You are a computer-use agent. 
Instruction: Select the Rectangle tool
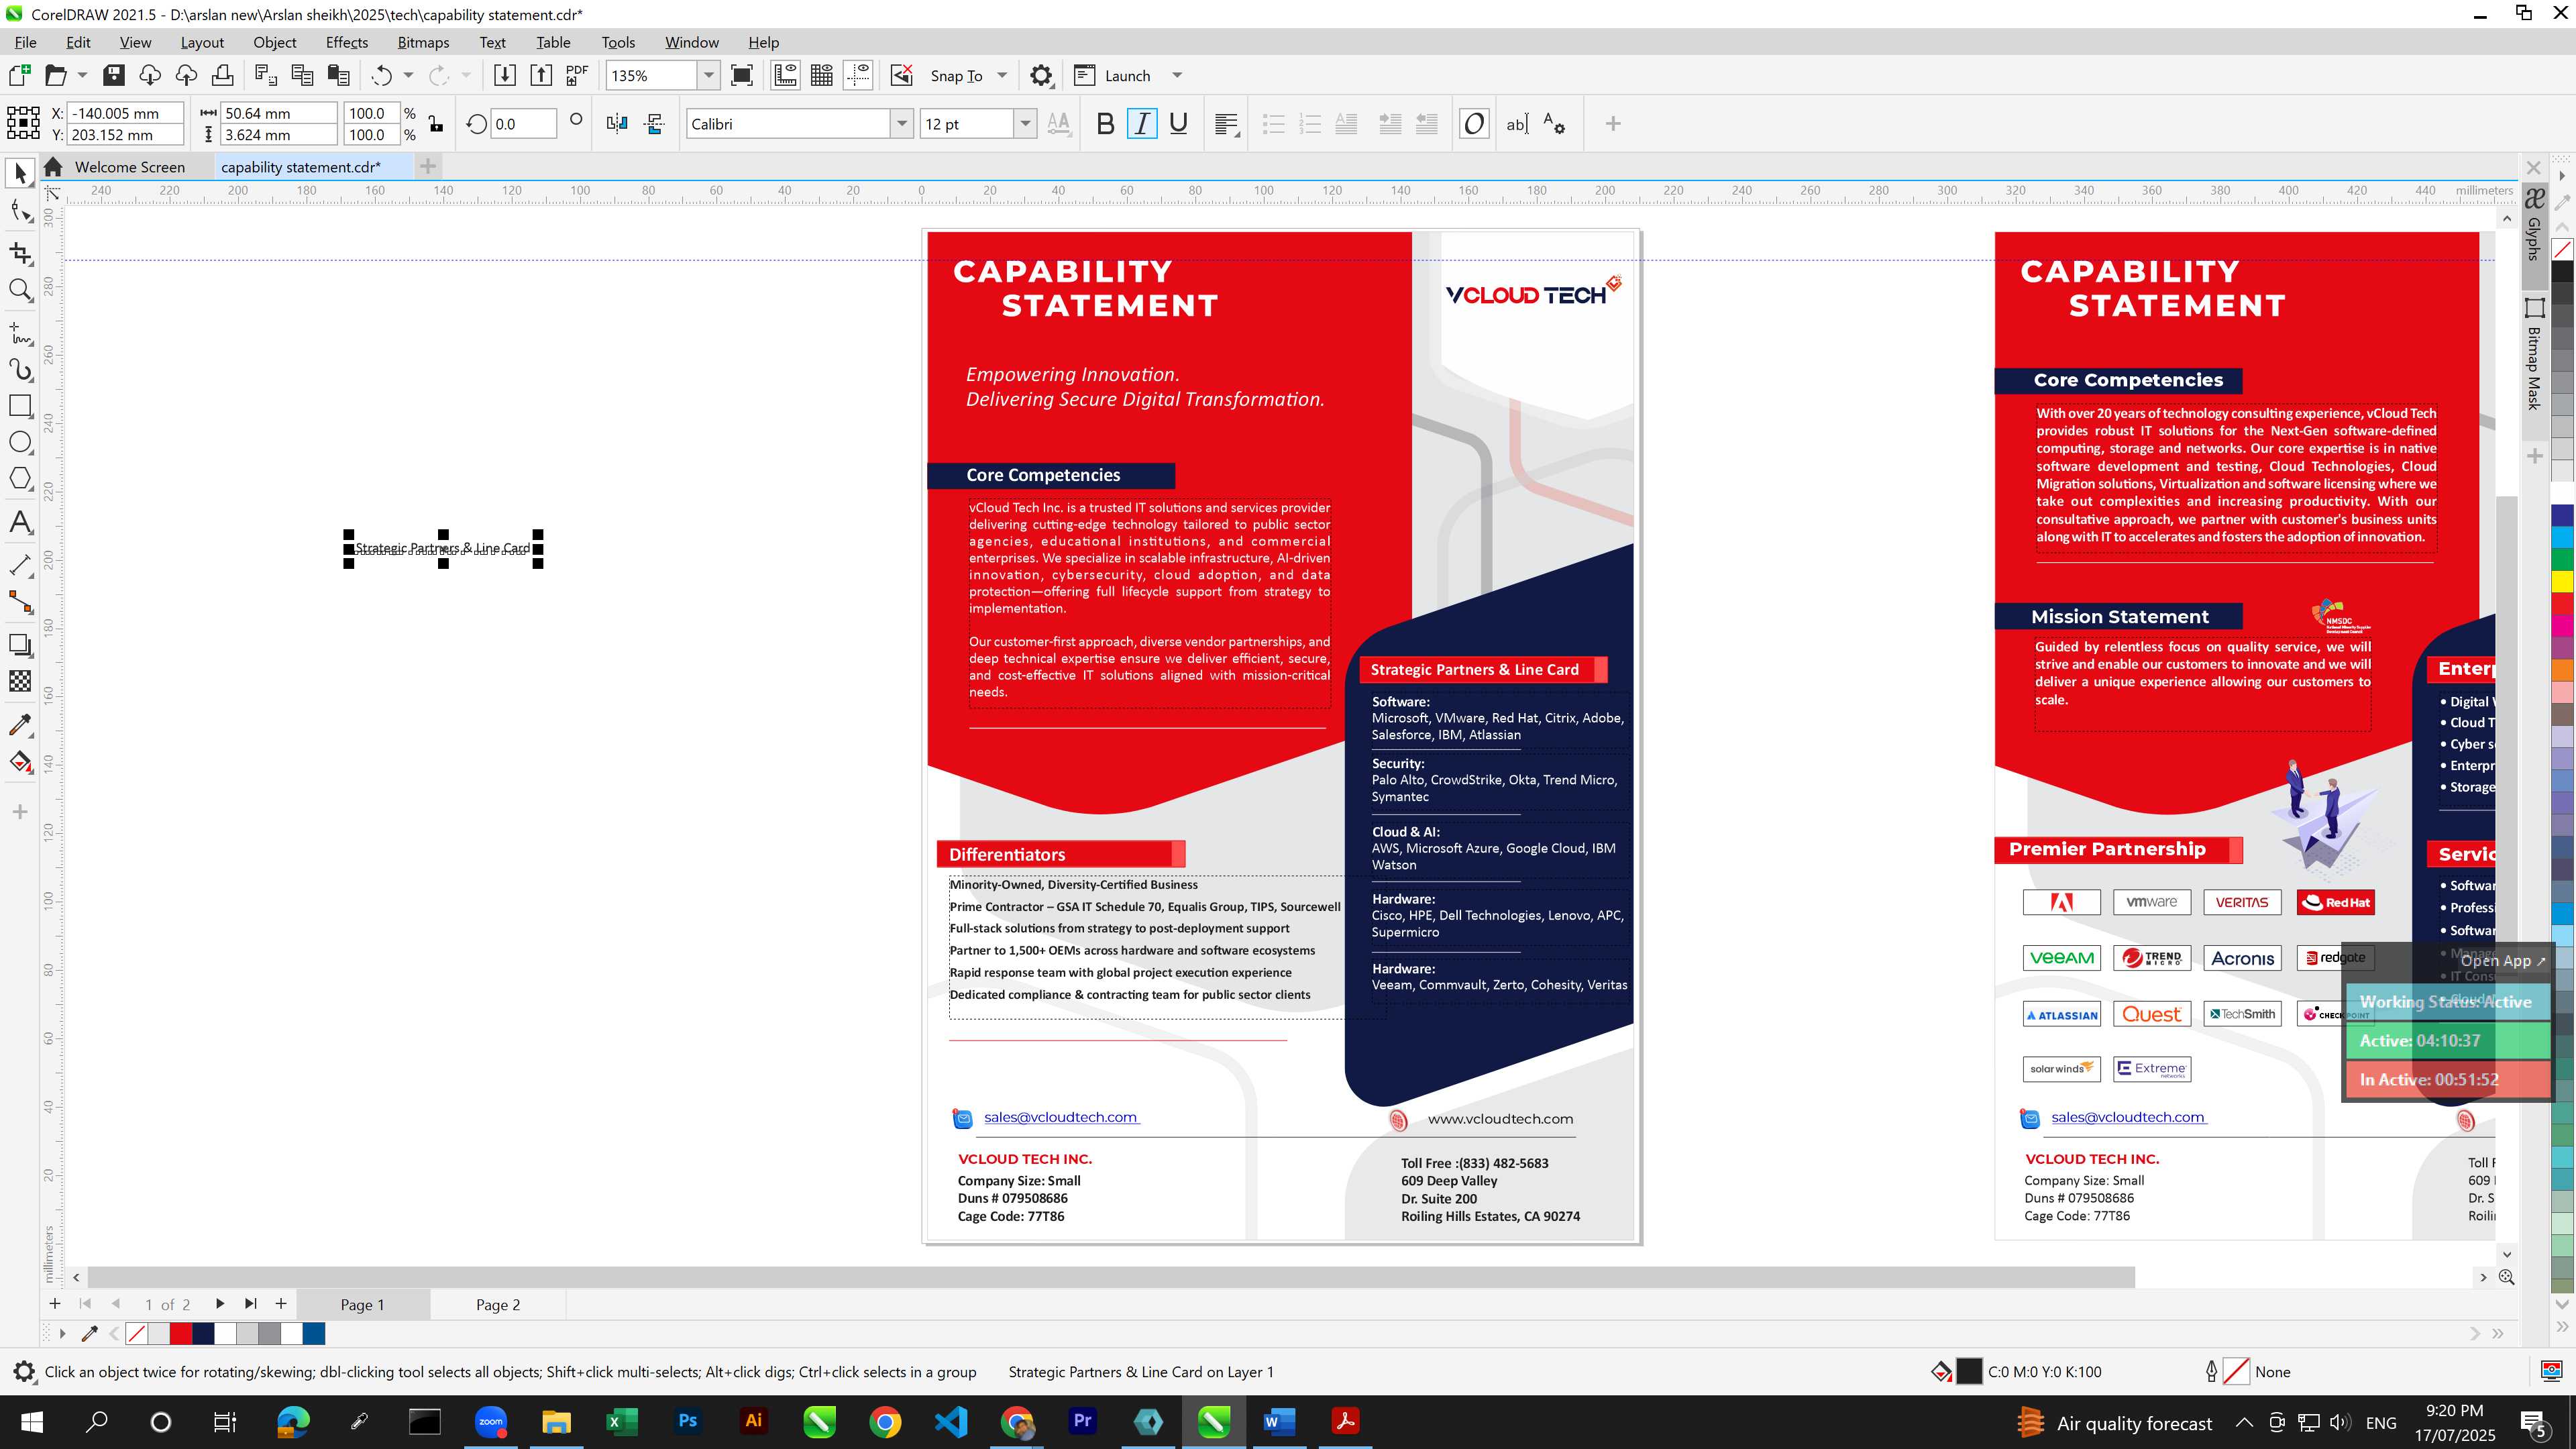click(x=20, y=406)
